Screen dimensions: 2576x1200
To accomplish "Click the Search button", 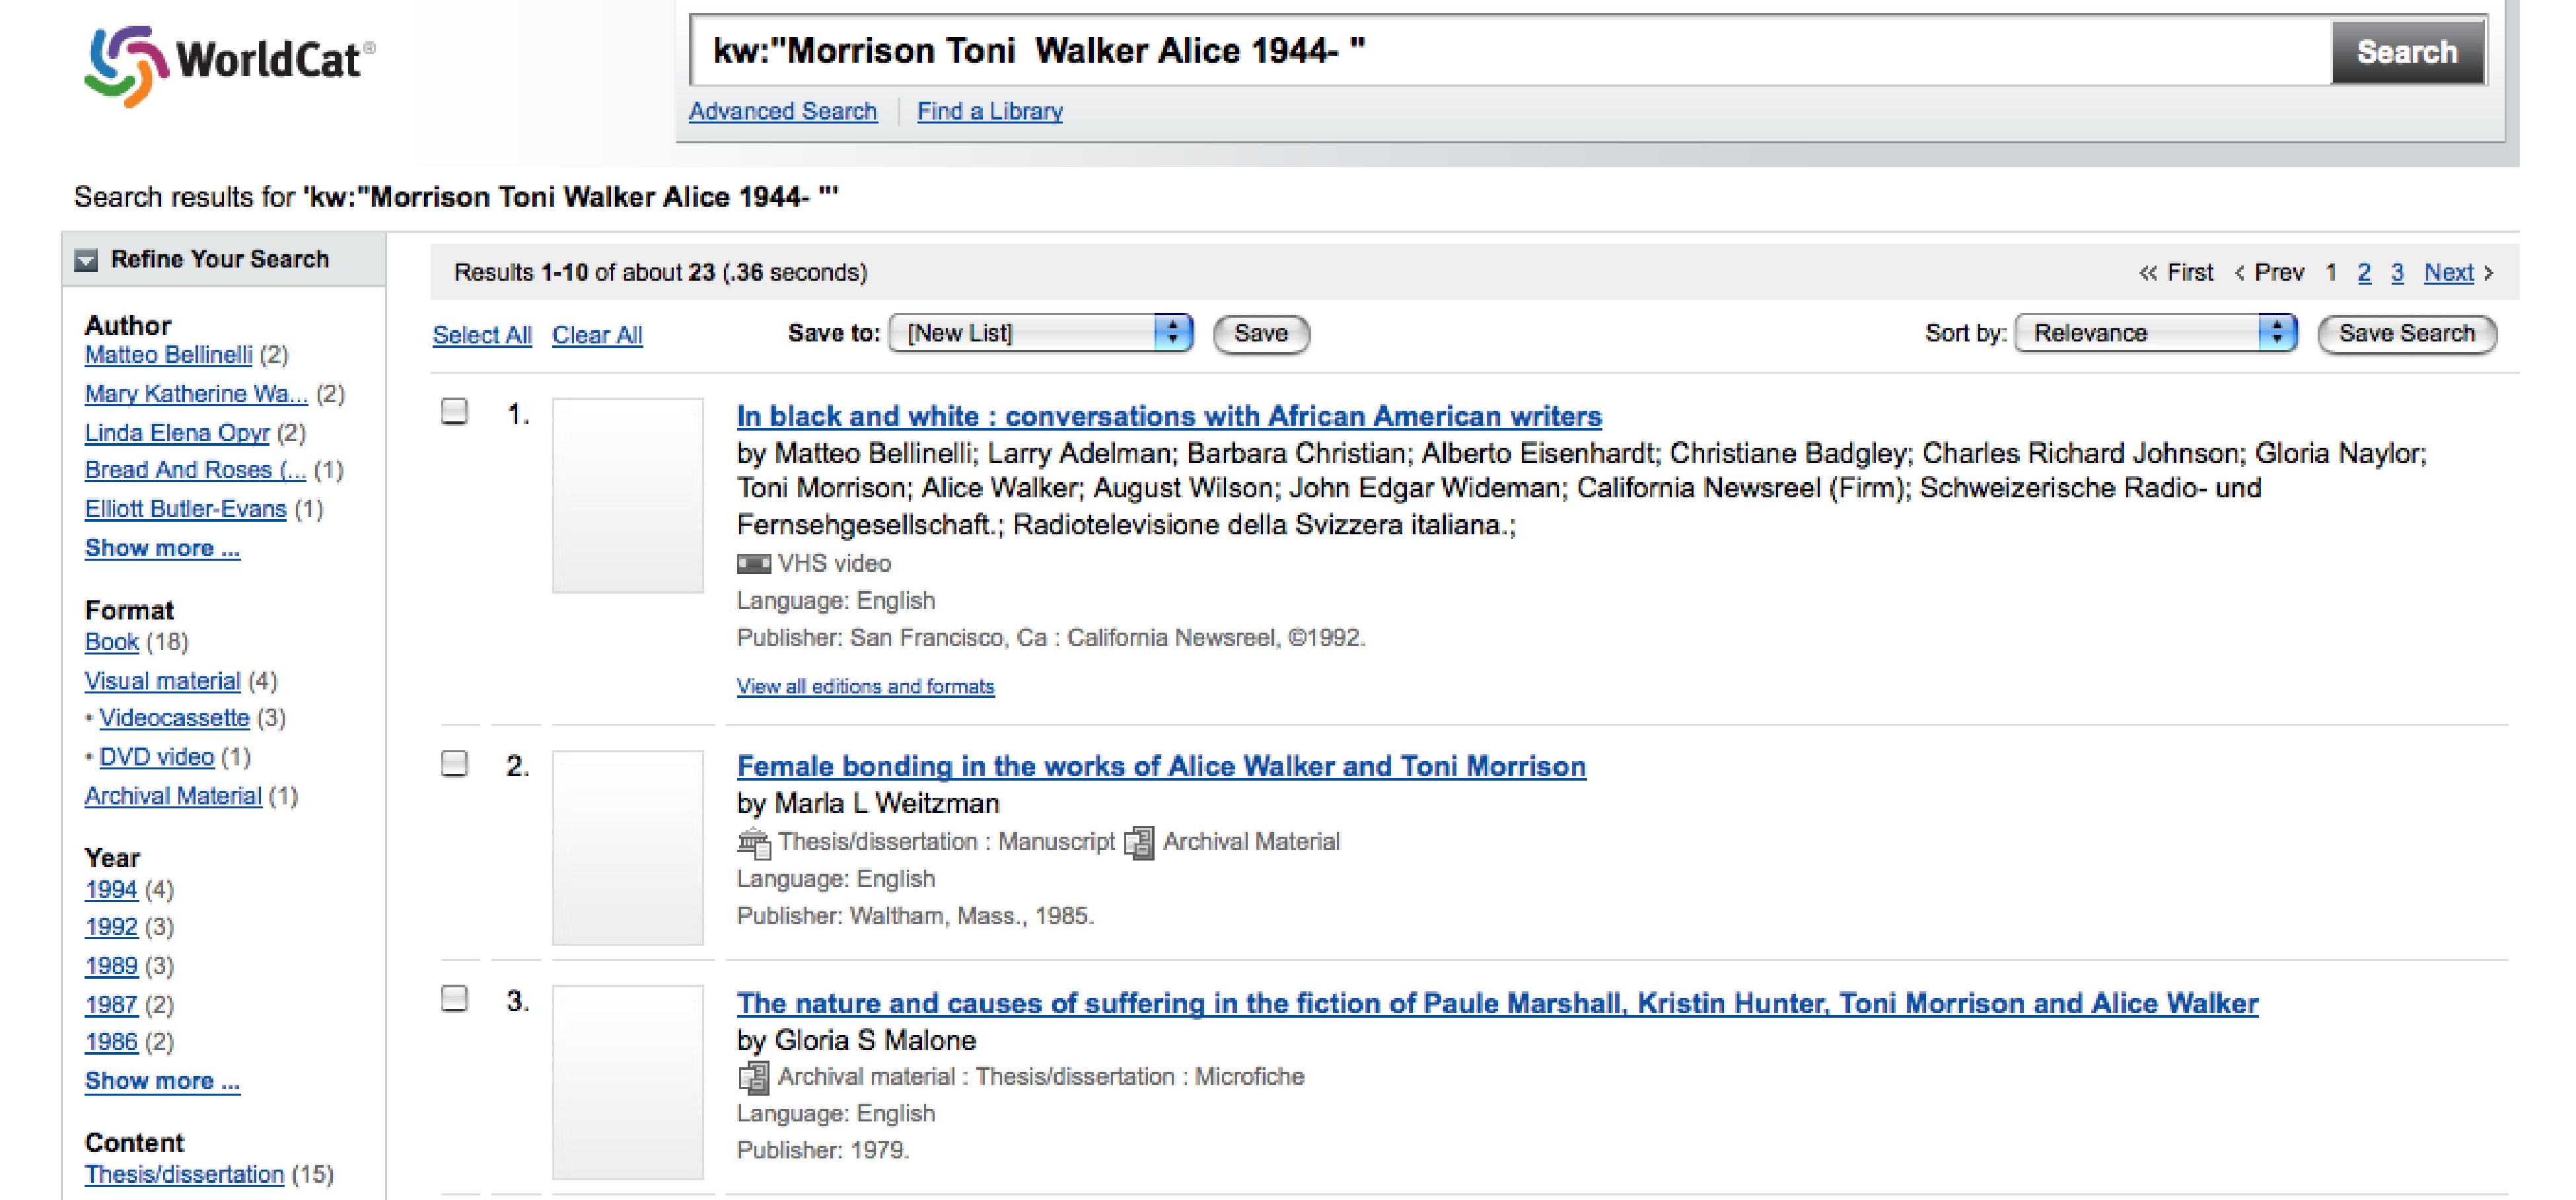I will point(2407,52).
